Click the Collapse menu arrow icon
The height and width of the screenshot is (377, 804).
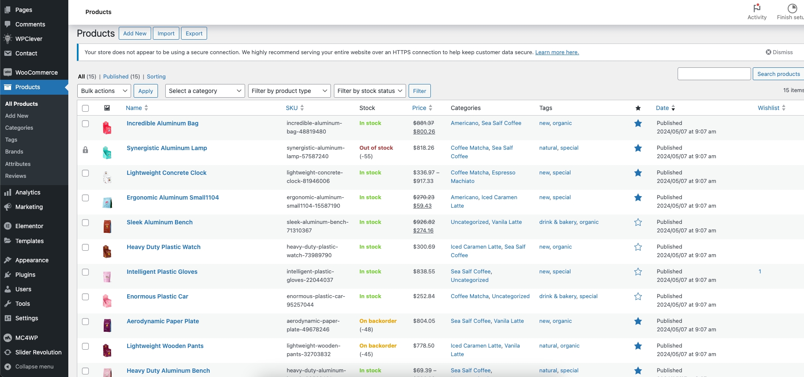click(8, 367)
